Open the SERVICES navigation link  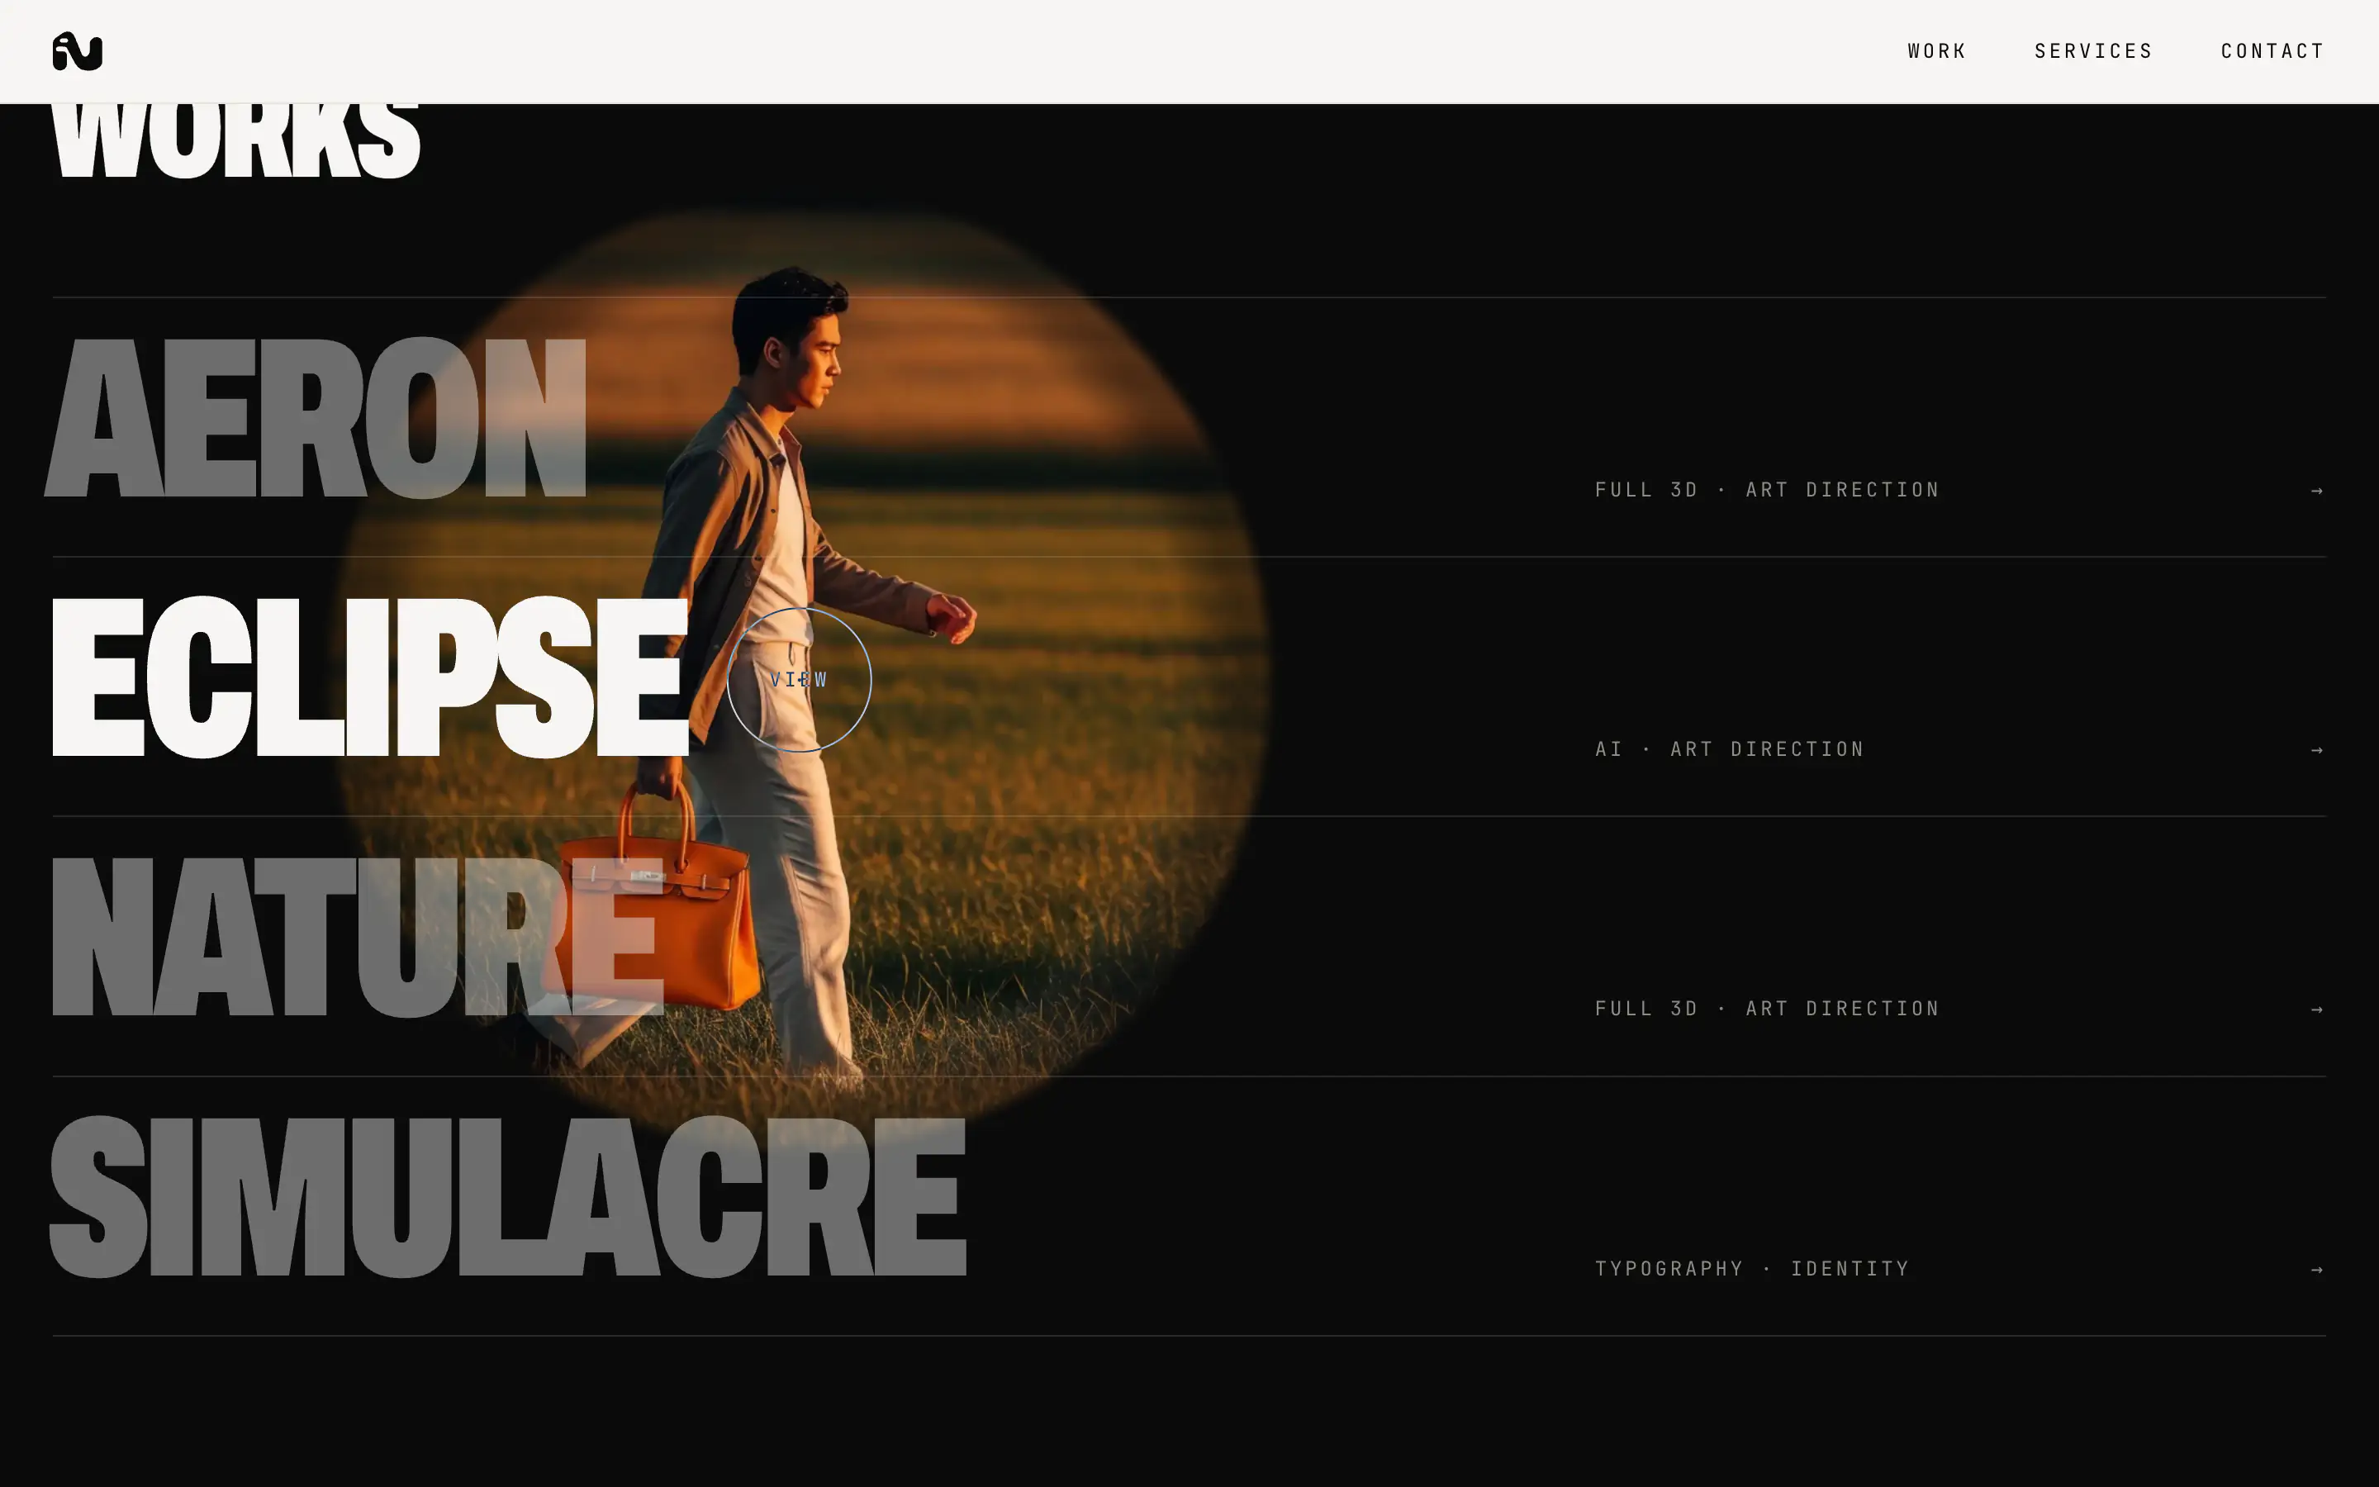tap(2093, 51)
